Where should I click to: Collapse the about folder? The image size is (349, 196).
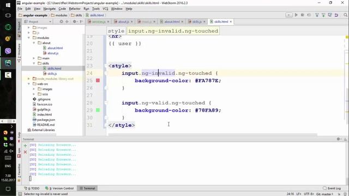[34, 43]
